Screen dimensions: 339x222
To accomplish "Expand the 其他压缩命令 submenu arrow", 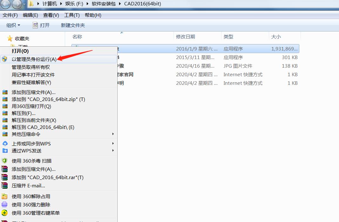I will [113, 134].
